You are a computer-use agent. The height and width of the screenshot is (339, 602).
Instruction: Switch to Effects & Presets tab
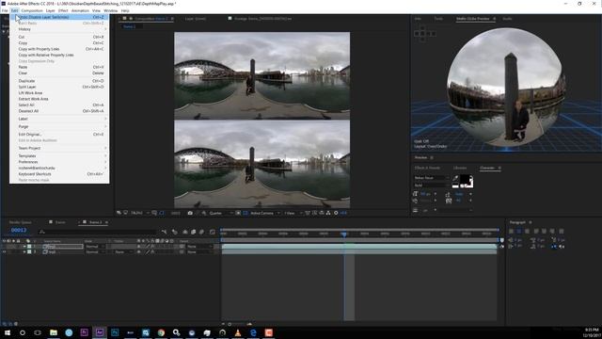pyautogui.click(x=427, y=168)
